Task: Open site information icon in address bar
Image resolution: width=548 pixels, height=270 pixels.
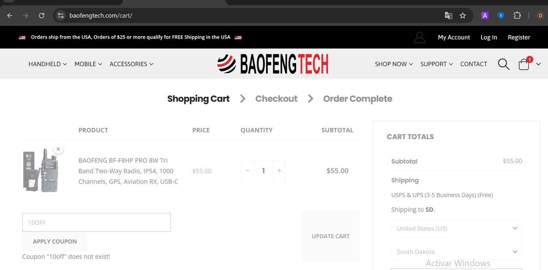Action: click(61, 15)
